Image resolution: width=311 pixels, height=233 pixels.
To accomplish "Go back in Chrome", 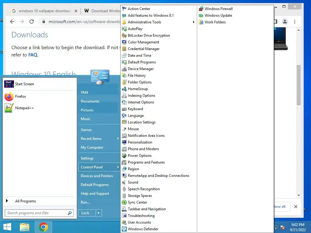I will click(x=12, y=22).
